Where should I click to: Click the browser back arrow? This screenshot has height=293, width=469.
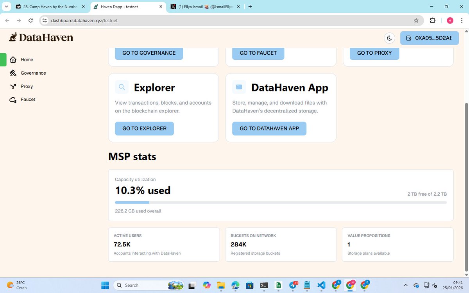pos(7,20)
